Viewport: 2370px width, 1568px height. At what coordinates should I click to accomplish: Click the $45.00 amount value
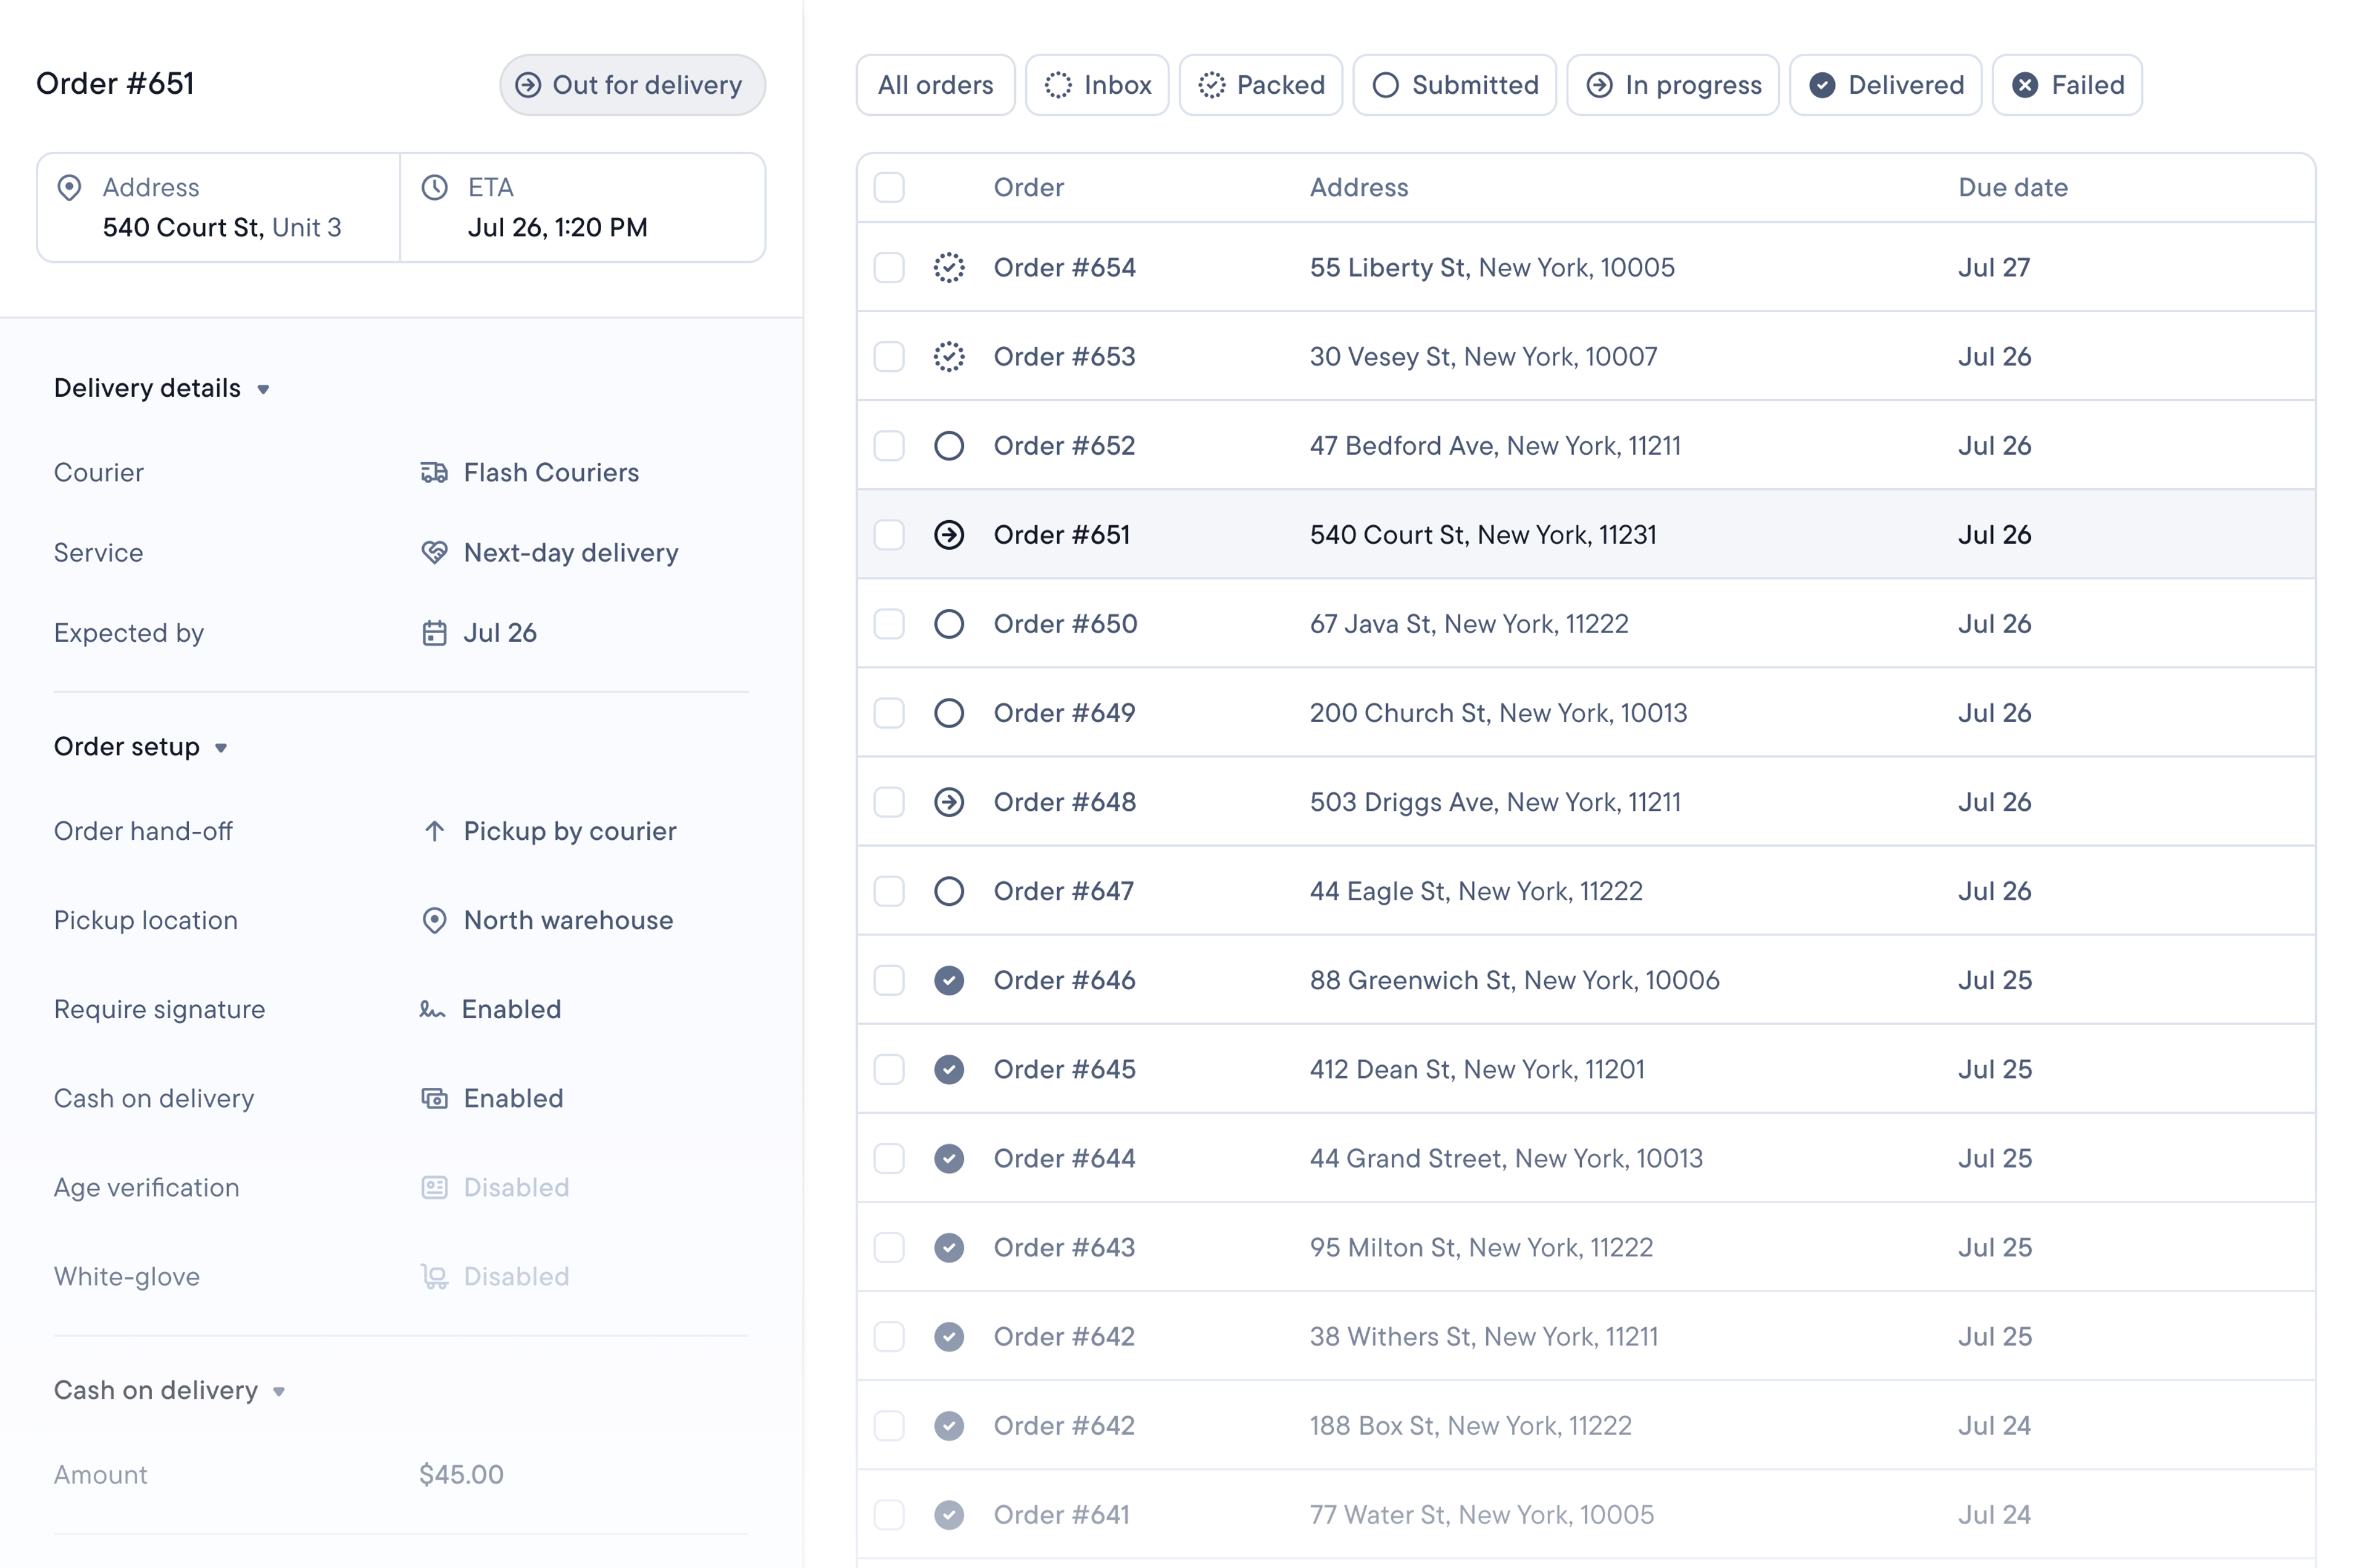click(x=461, y=1474)
